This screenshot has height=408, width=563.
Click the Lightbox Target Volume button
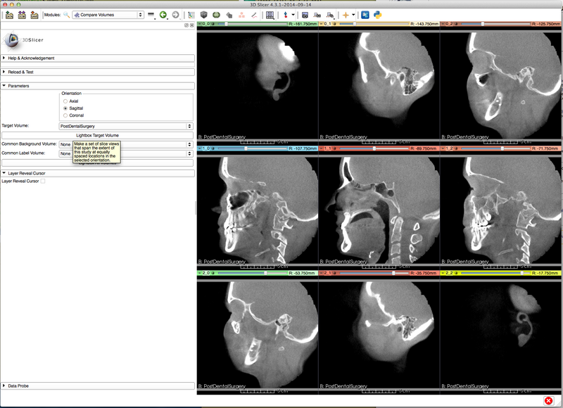click(x=97, y=135)
